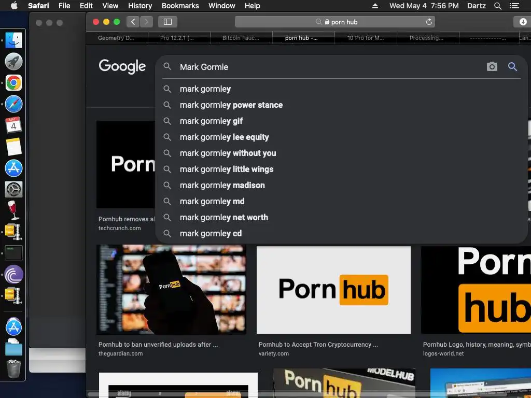This screenshot has height=398, width=531.
Task: Open Safari compass icon in dock
Action: pos(13,104)
